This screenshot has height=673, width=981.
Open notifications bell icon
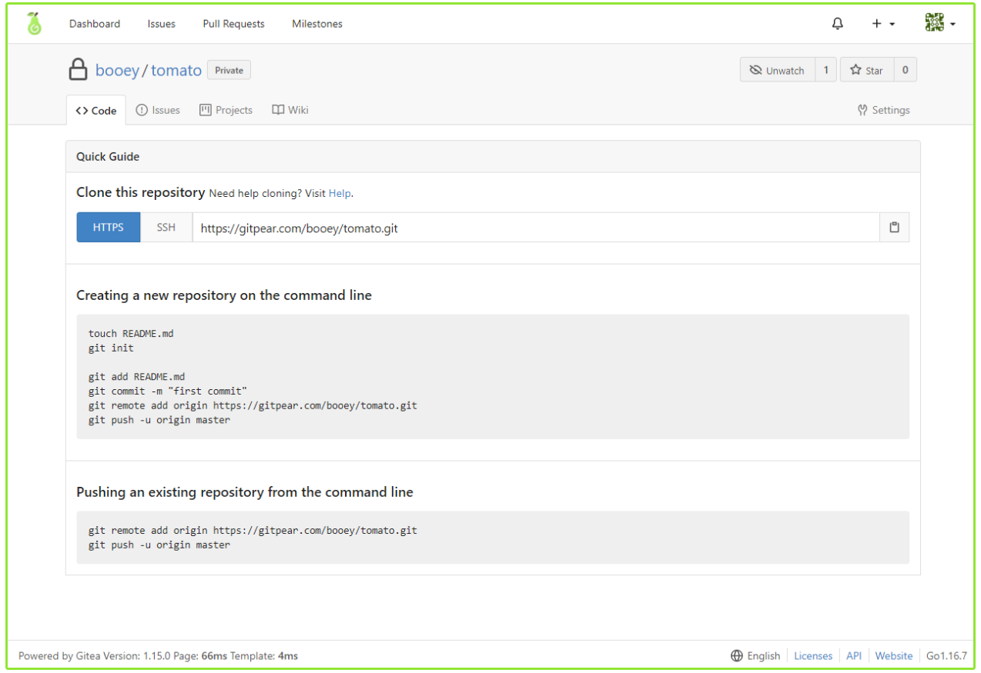point(838,24)
